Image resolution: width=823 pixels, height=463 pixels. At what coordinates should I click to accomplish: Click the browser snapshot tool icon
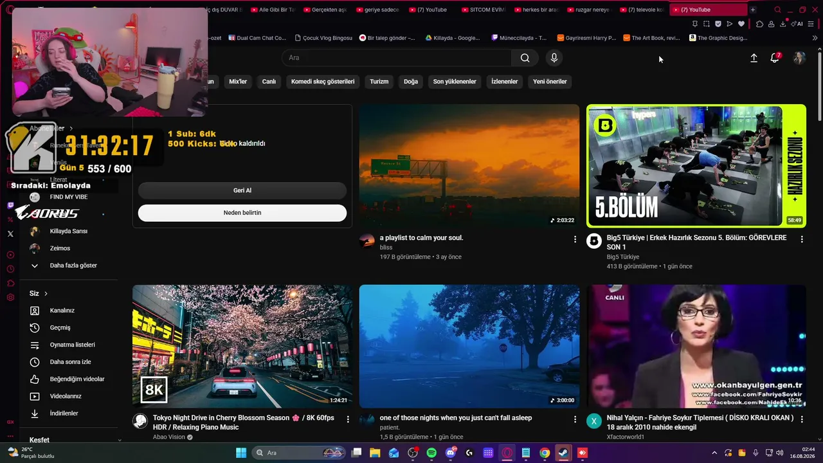(706, 24)
